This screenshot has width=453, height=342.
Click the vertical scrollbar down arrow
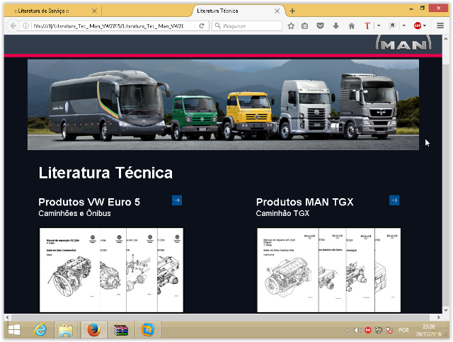[446, 309]
